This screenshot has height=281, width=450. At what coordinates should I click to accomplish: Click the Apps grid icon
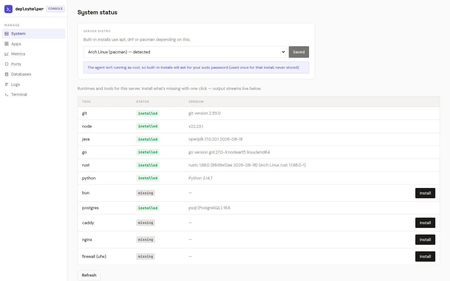click(x=7, y=44)
